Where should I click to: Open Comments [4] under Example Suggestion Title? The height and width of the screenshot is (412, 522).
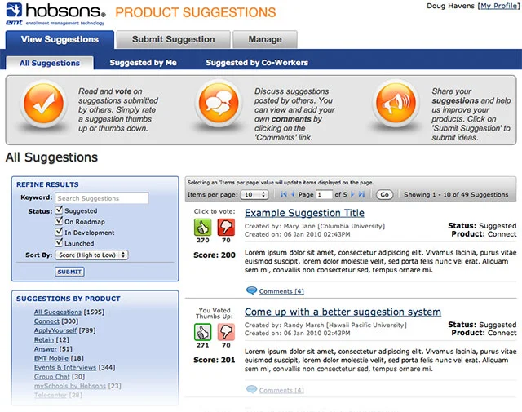click(281, 291)
